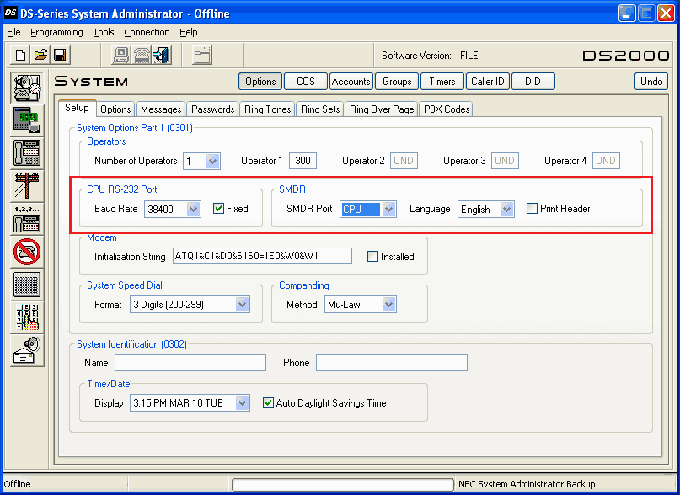Click the Operator 1 extension field
Screen dimensions: 680x495
[x=303, y=161]
